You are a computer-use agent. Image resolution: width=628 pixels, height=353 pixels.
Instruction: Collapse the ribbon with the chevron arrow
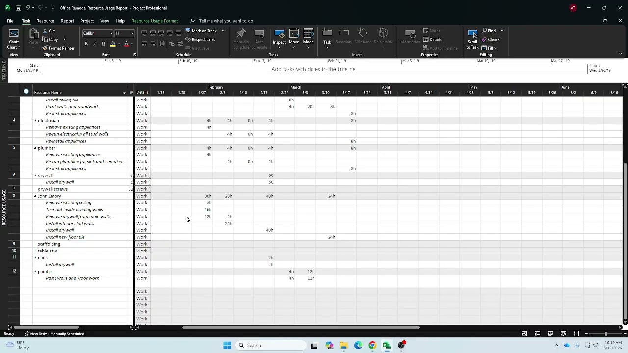tap(620, 54)
